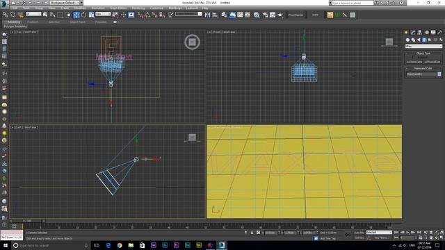
Task: Activate the Select and Move tool
Action: (76, 15)
